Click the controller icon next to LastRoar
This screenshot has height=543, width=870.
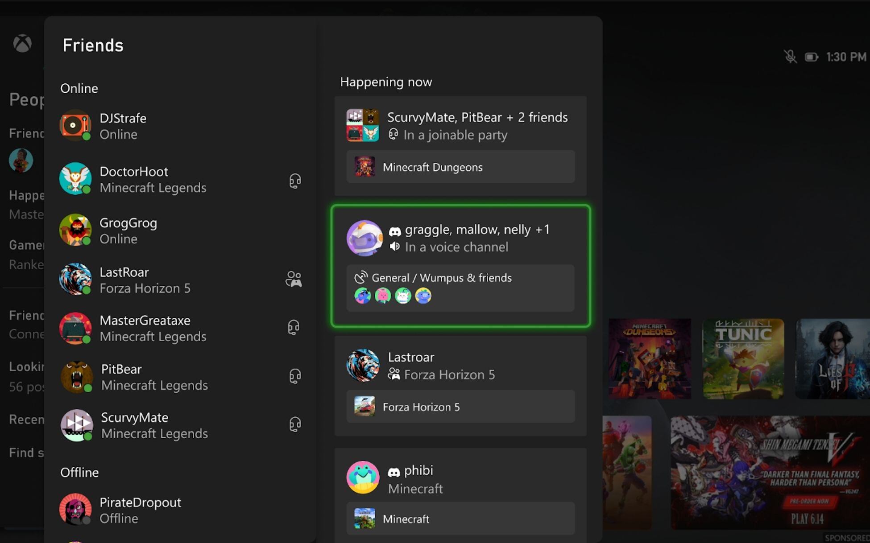click(x=294, y=279)
